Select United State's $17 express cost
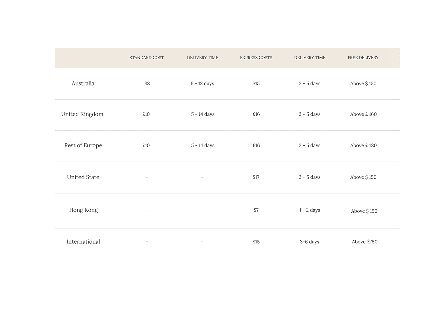Screen dimensions: 448x316 click(256, 177)
